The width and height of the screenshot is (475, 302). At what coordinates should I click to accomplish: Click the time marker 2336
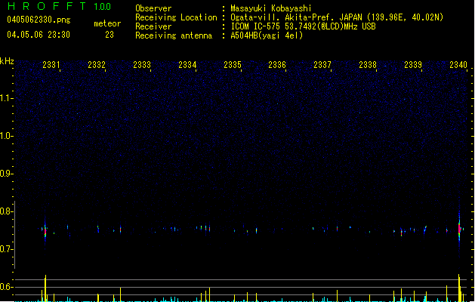[x=277, y=65]
